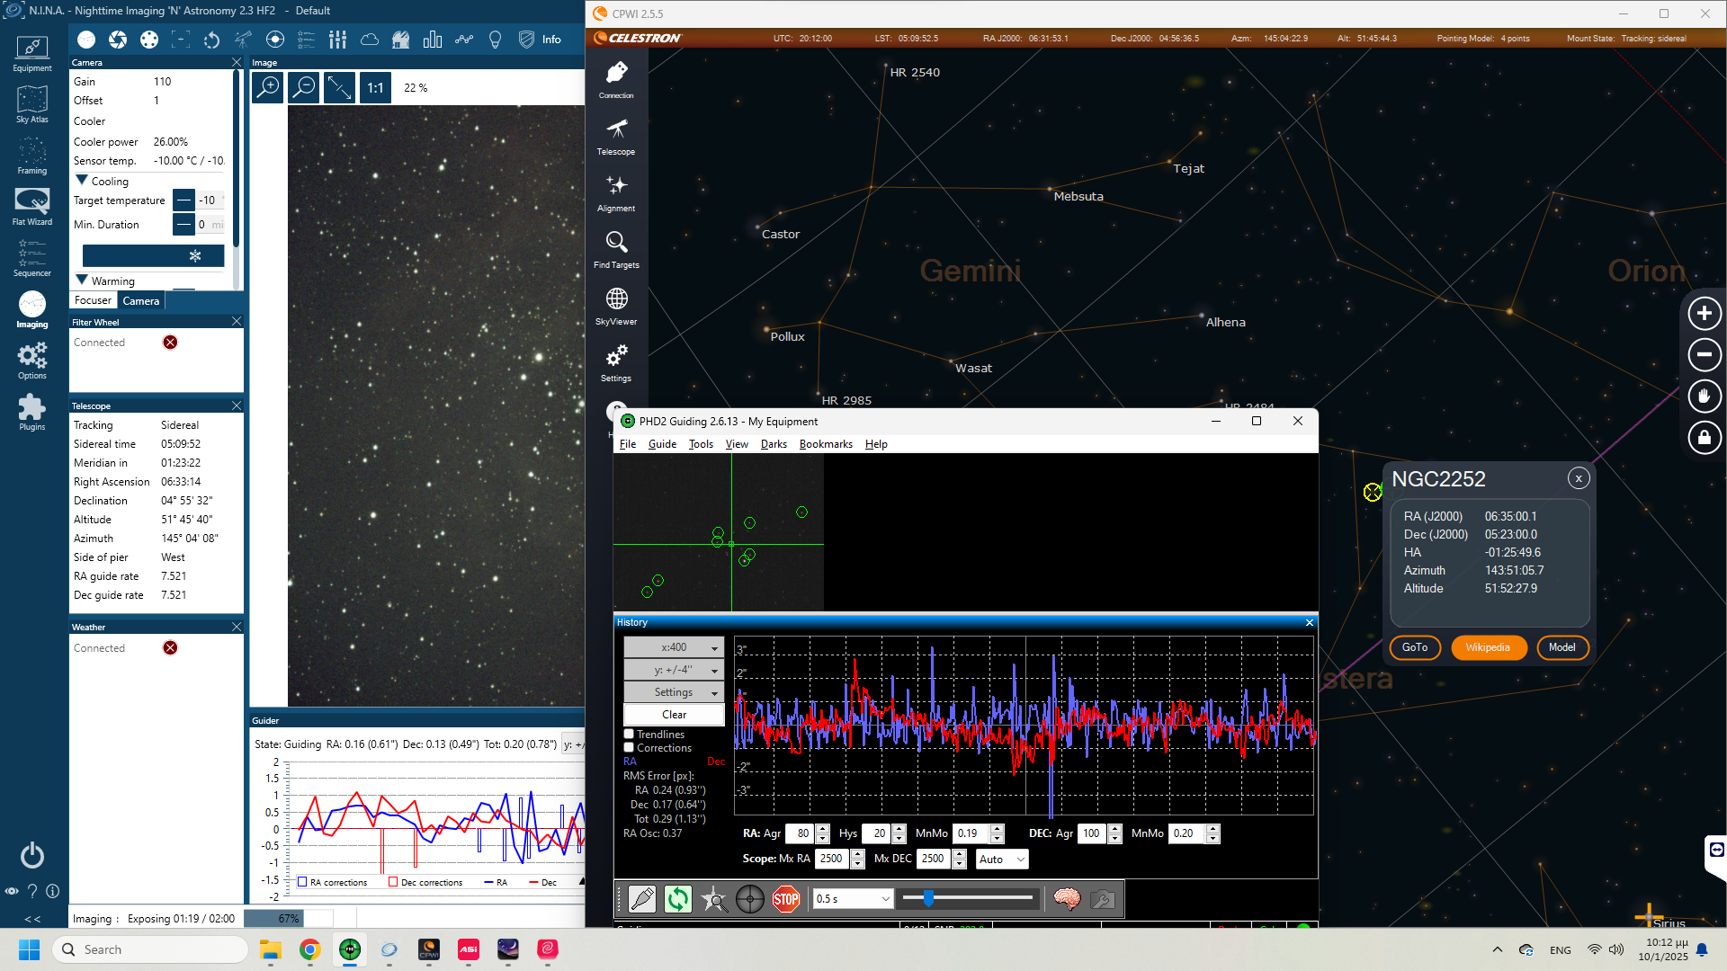Open the 0.5 s exposure time dropdown
Image resolution: width=1727 pixels, height=971 pixels.
[x=852, y=898]
